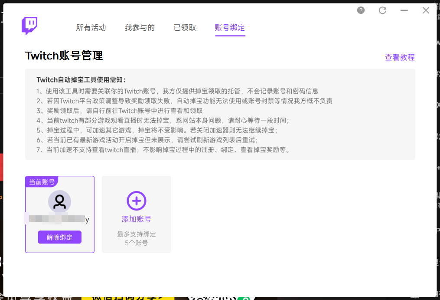The image size is (440, 300).
Task: Click the yellow banner behind the dialog
Action: 128,298
